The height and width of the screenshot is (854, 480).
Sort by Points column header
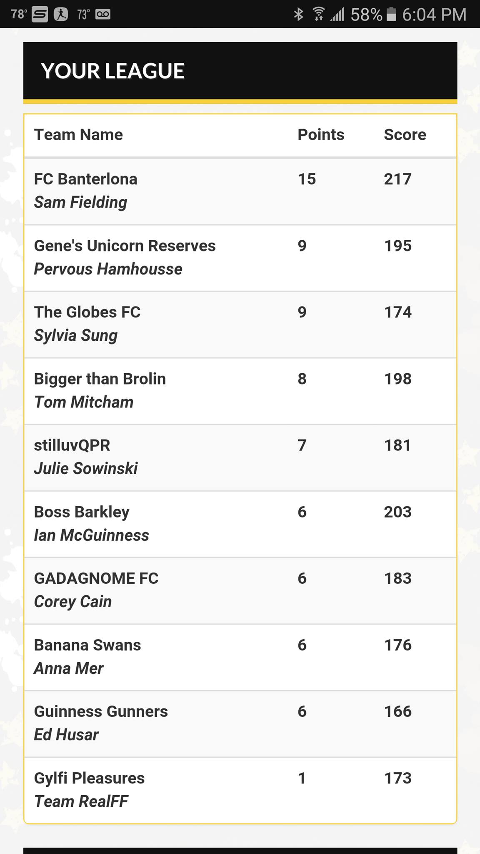(321, 135)
